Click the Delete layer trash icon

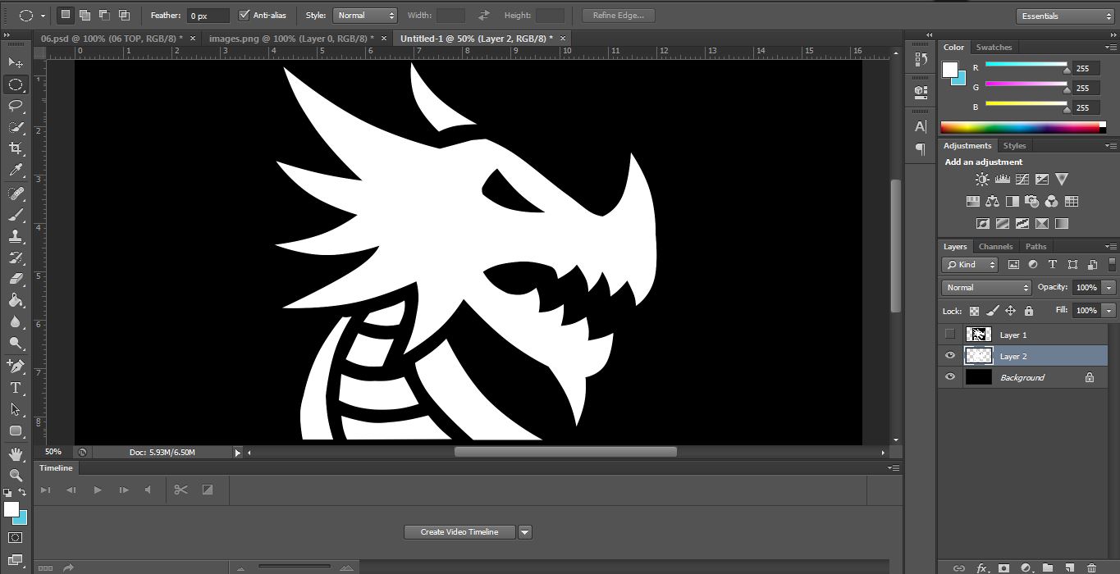tap(1090, 567)
